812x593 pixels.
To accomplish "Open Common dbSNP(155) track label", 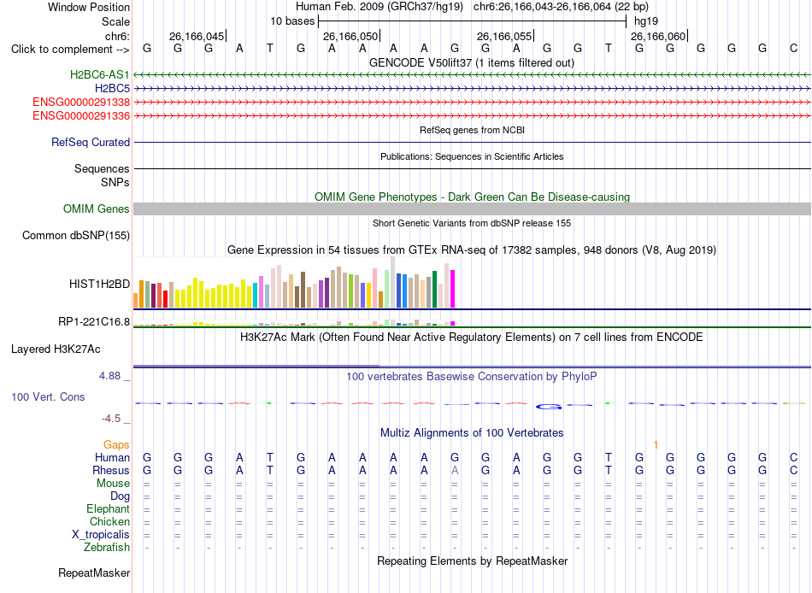I will 75,235.
